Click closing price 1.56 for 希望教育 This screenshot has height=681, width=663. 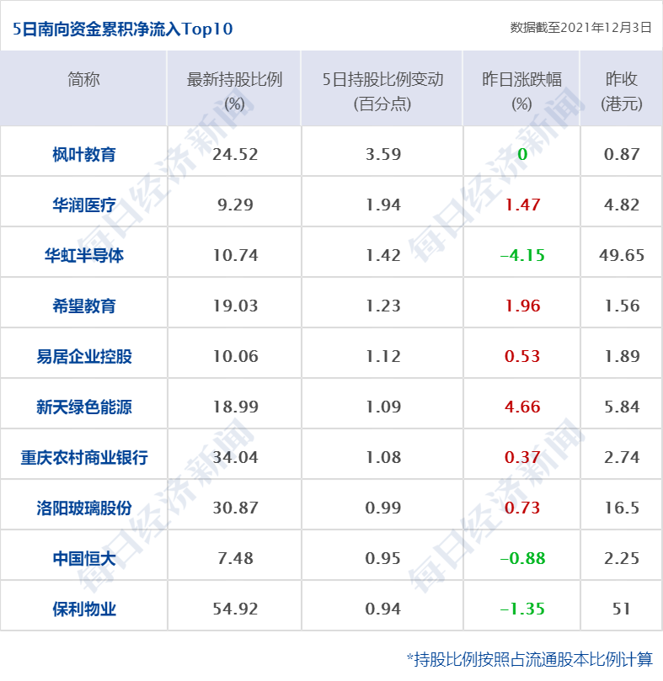[622, 306]
